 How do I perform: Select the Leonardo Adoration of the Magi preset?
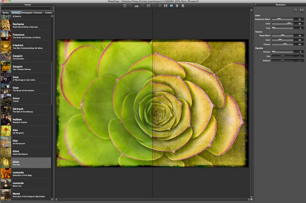click(x=25, y=173)
